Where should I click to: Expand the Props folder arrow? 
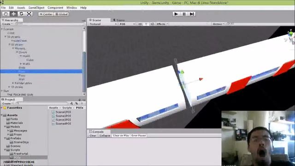click(8, 134)
